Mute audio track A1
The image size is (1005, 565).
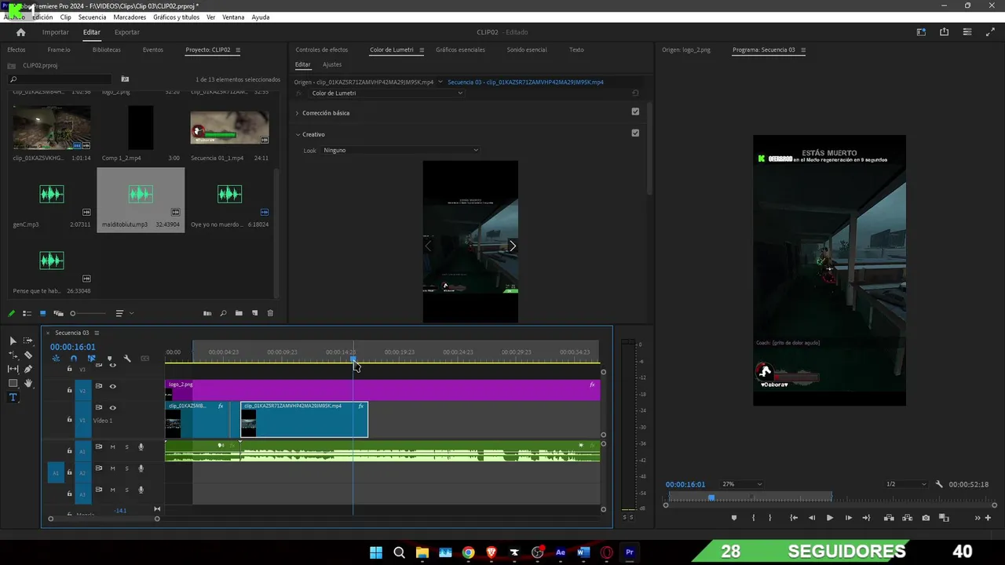pyautogui.click(x=112, y=447)
